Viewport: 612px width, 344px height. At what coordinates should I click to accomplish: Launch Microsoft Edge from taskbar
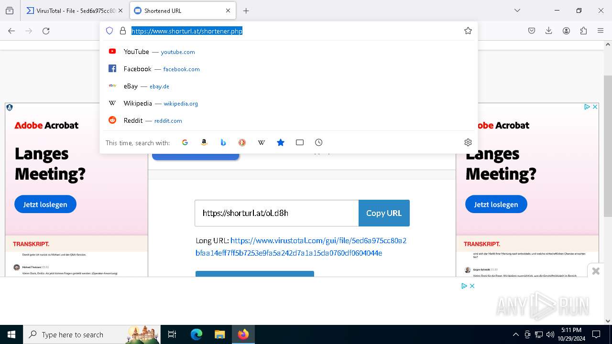pos(197,334)
